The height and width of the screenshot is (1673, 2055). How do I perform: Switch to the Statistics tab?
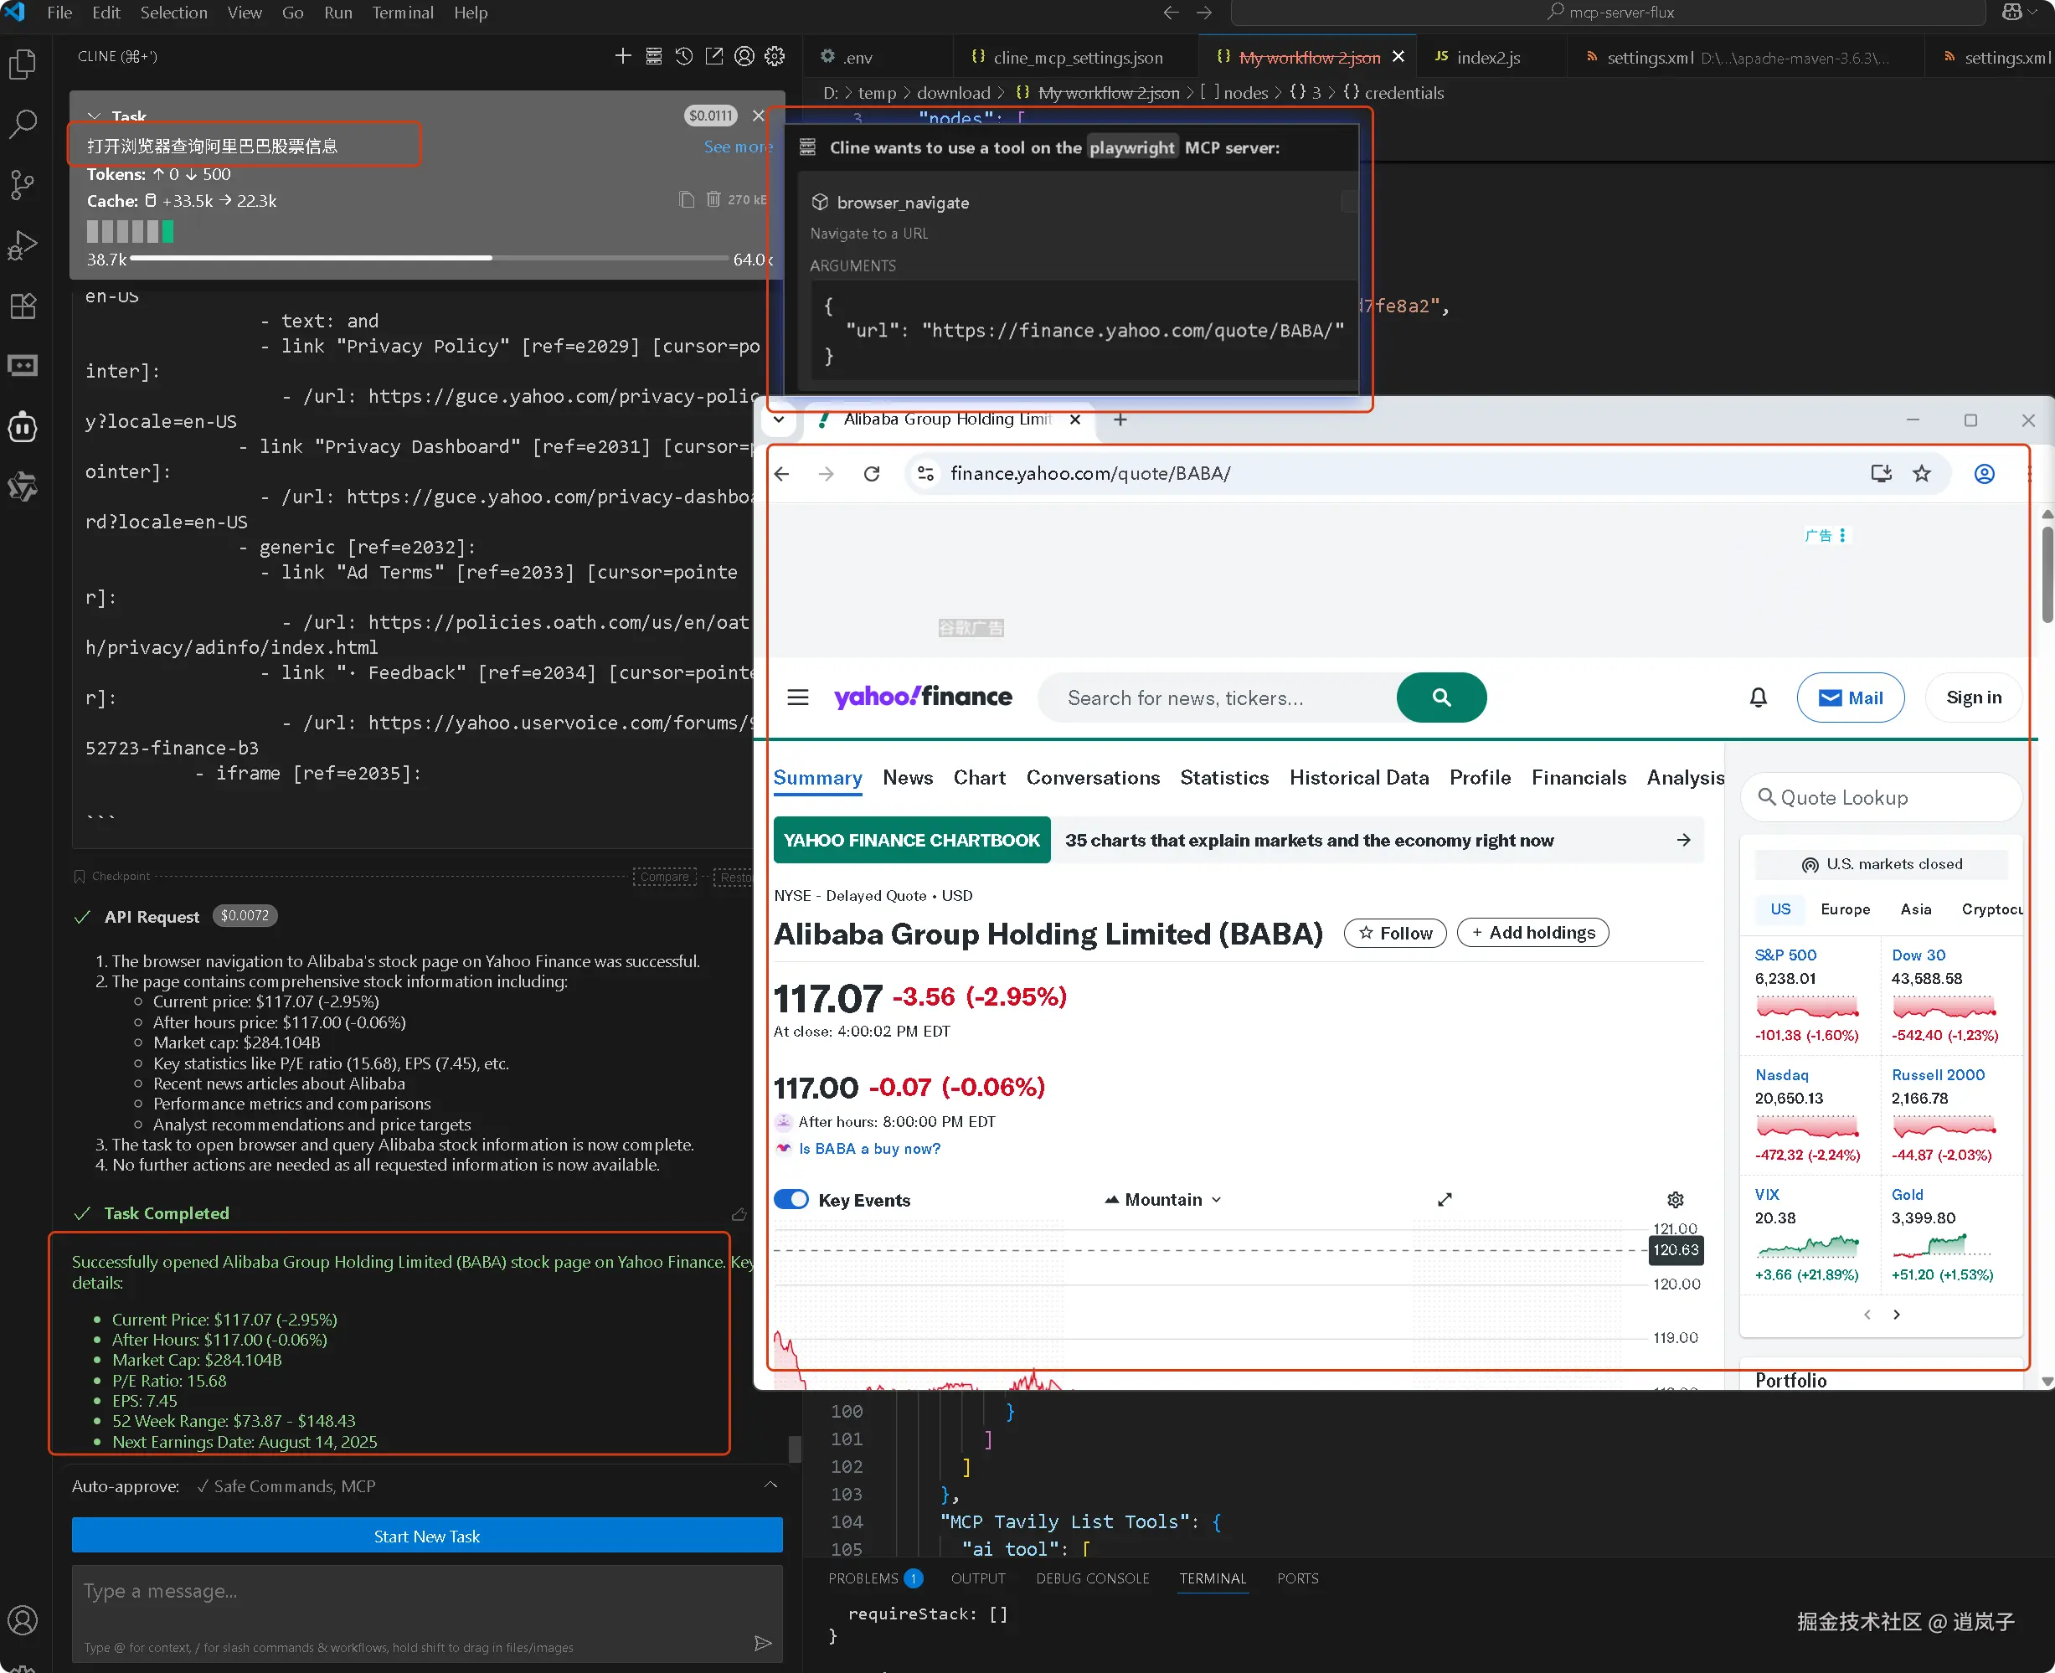(1223, 778)
